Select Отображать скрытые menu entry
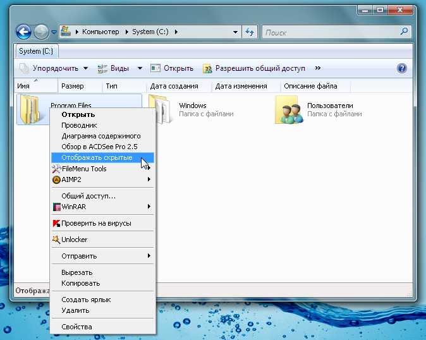Image resolution: width=426 pixels, height=340 pixels. 102,157
